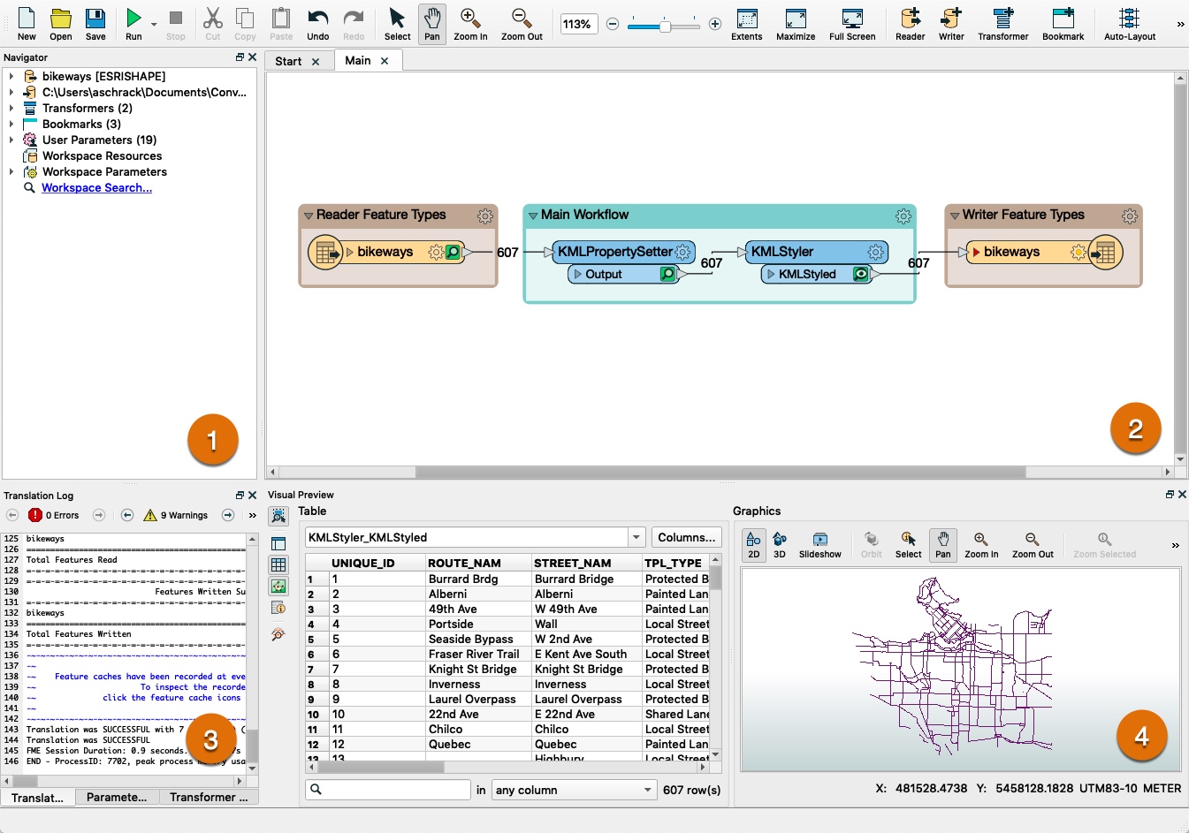Viewport: 1189px width, 833px height.
Task: Toggle the Table view in Visual Preview
Action: pyautogui.click(x=278, y=564)
